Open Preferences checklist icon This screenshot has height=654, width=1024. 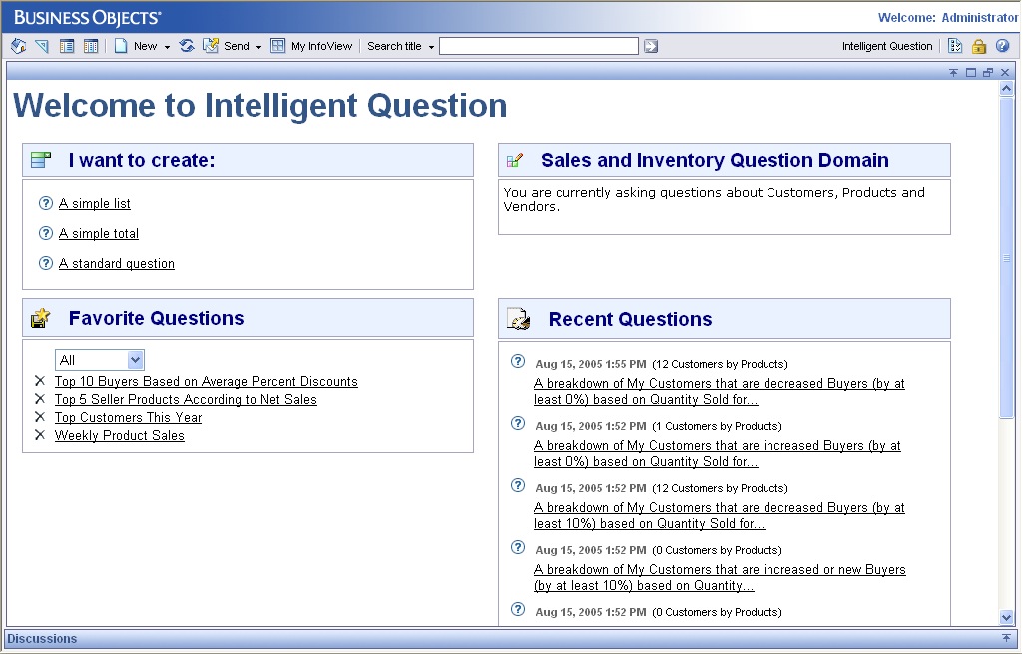pyautogui.click(x=955, y=46)
